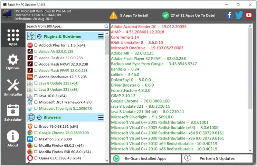Check the Microsoft .NET Framework 4.8.0 checkbox
The height and width of the screenshot is (166, 257).
[36, 102]
